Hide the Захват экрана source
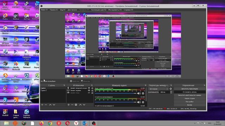 (x=89, y=90)
